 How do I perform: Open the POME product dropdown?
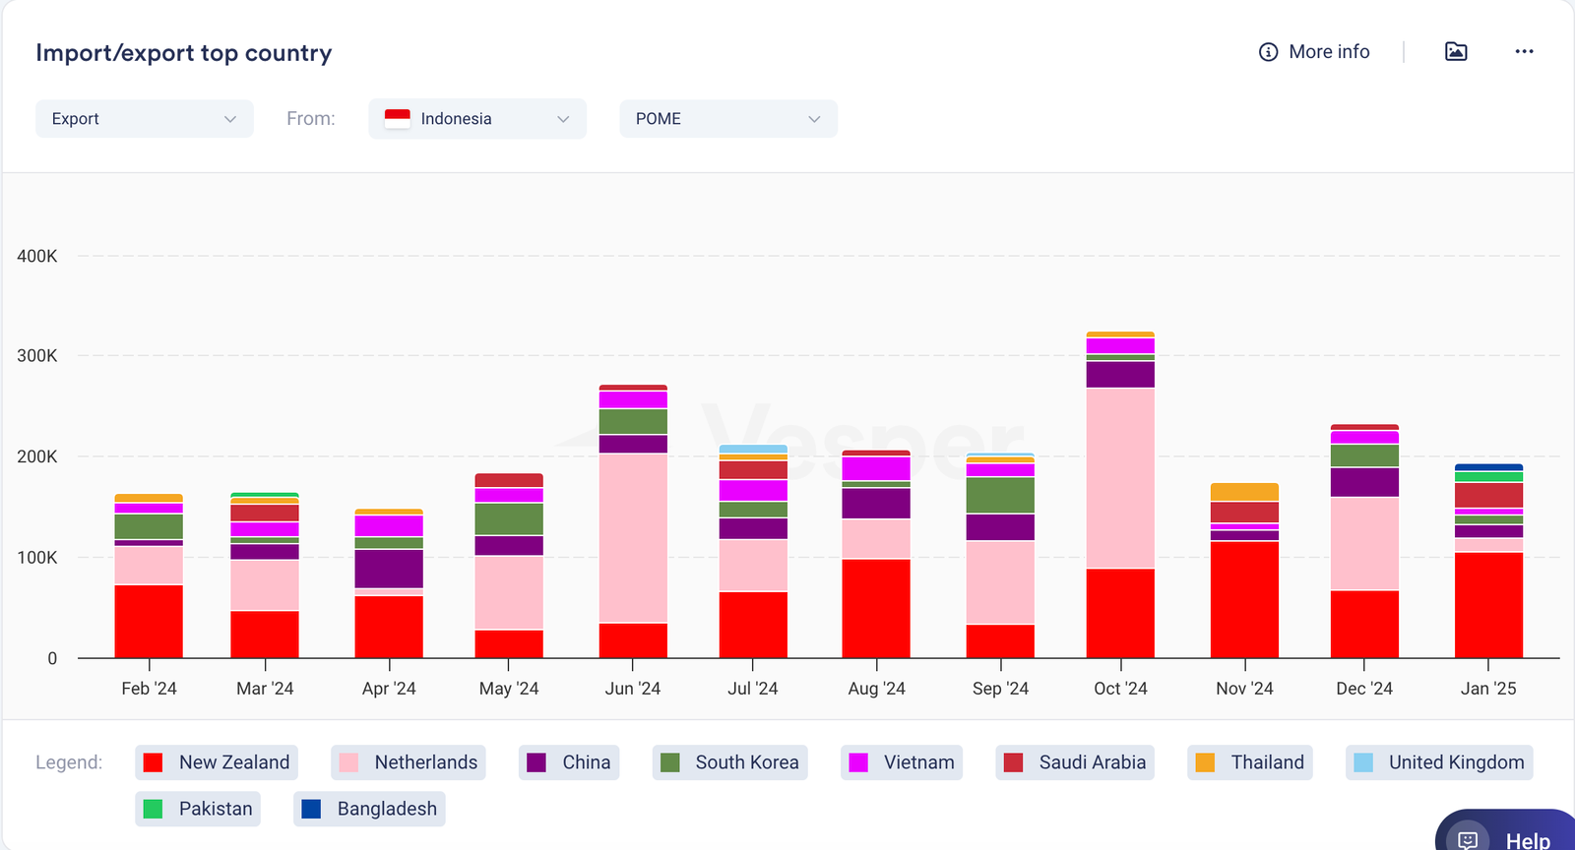(728, 119)
